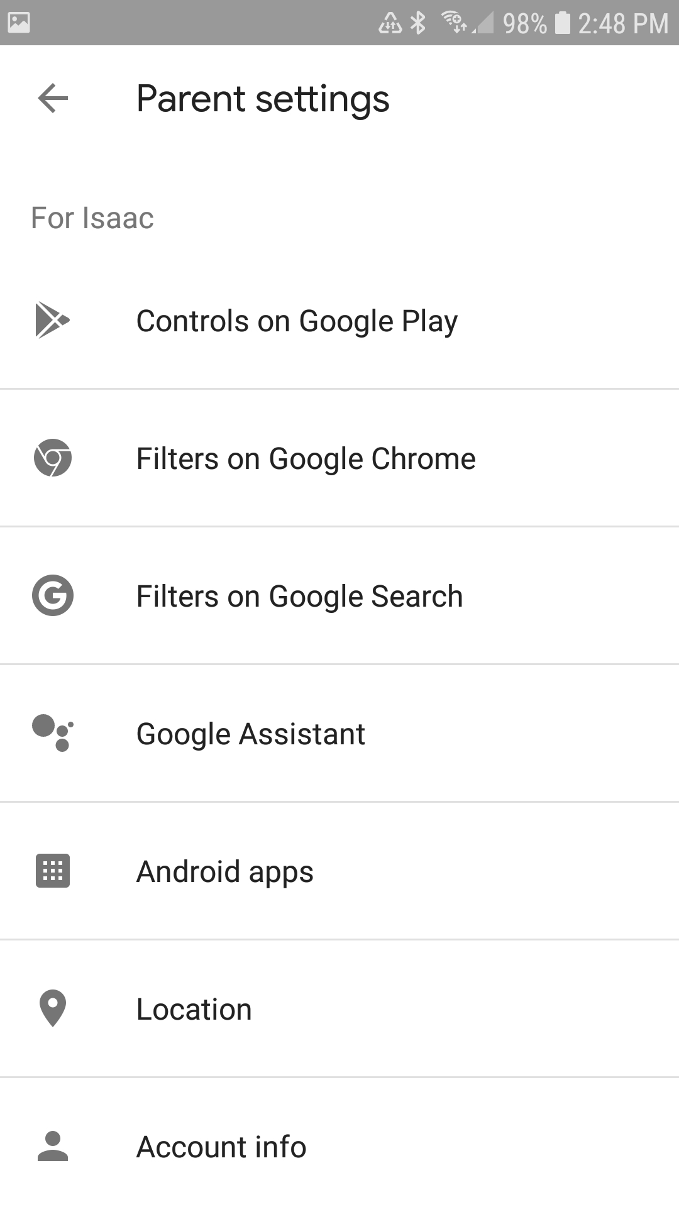
Task: Open Controls on Google Play
Action: pyautogui.click(x=297, y=321)
